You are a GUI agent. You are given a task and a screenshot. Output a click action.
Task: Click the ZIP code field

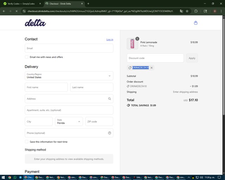pyautogui.click(x=99, y=121)
